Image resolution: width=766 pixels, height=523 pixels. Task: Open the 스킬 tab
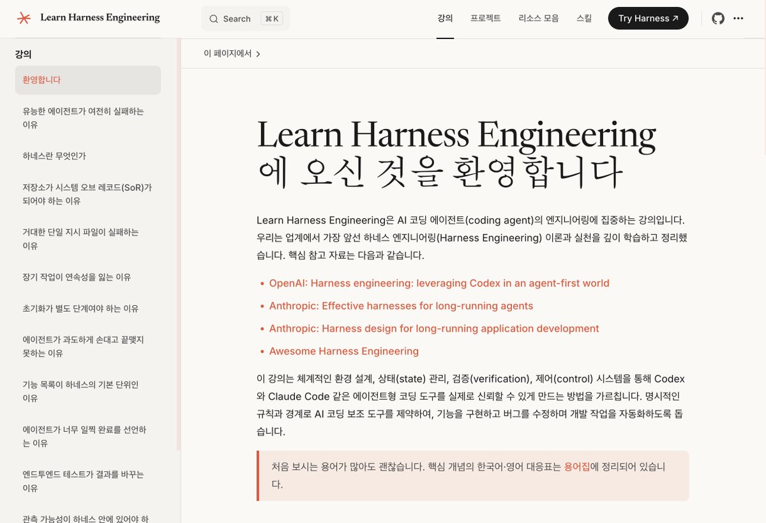coord(583,19)
